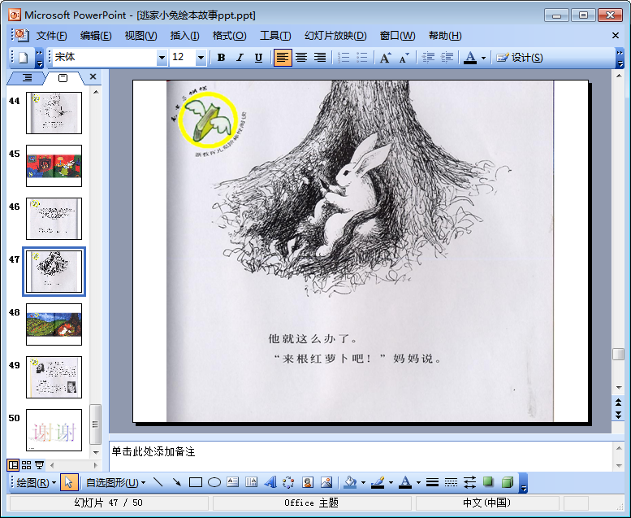Insert WordArt
Viewport: 631px width, 518px height.
point(270,482)
